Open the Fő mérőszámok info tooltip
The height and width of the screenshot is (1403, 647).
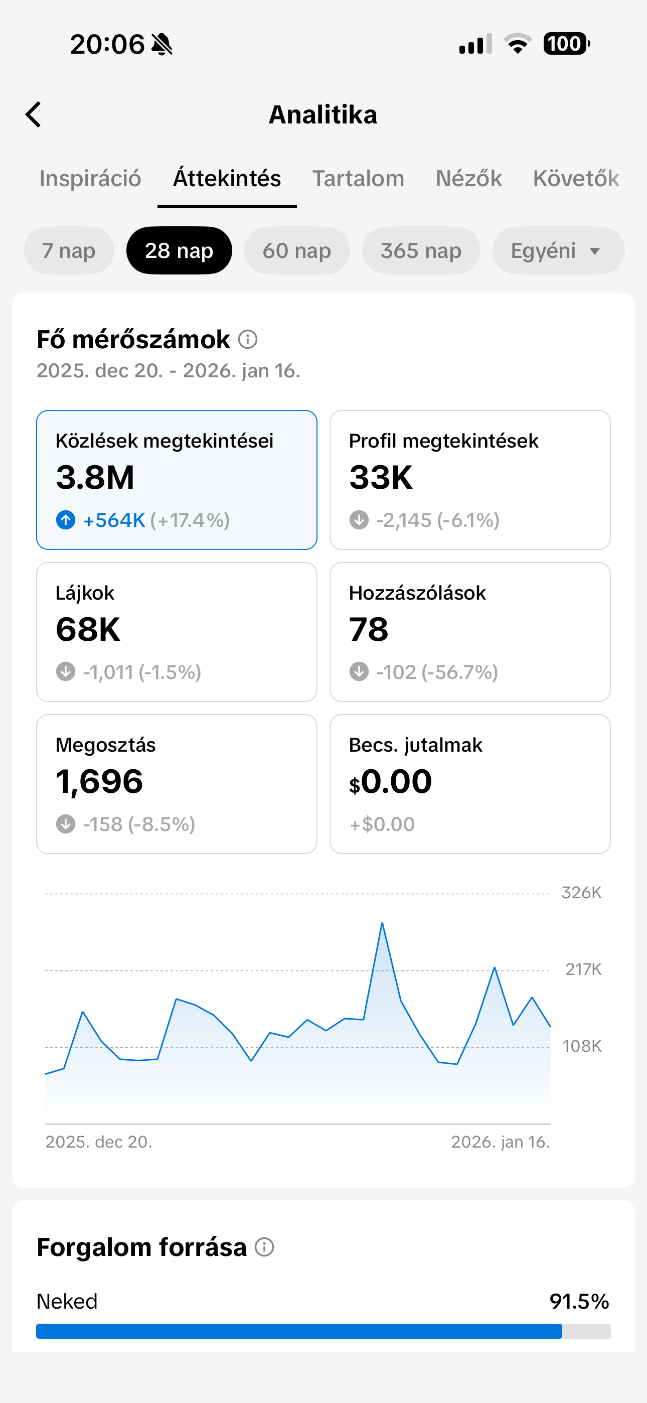[248, 340]
